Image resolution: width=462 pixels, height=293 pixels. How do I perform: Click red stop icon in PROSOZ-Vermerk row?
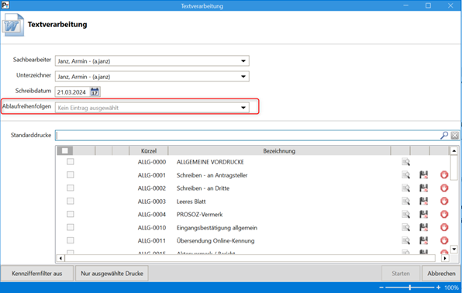click(x=444, y=214)
